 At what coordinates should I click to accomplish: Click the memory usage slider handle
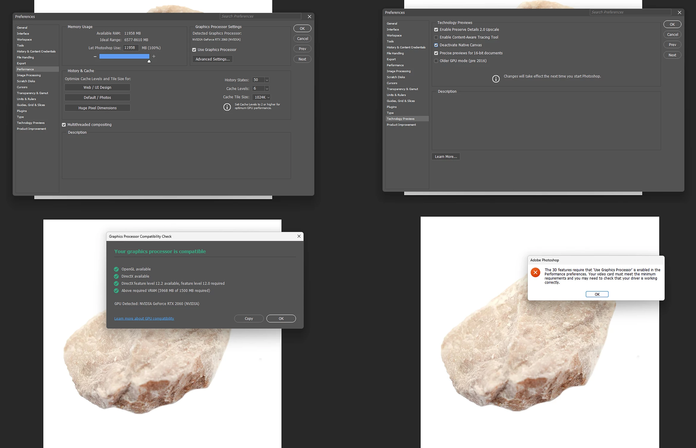click(x=149, y=61)
